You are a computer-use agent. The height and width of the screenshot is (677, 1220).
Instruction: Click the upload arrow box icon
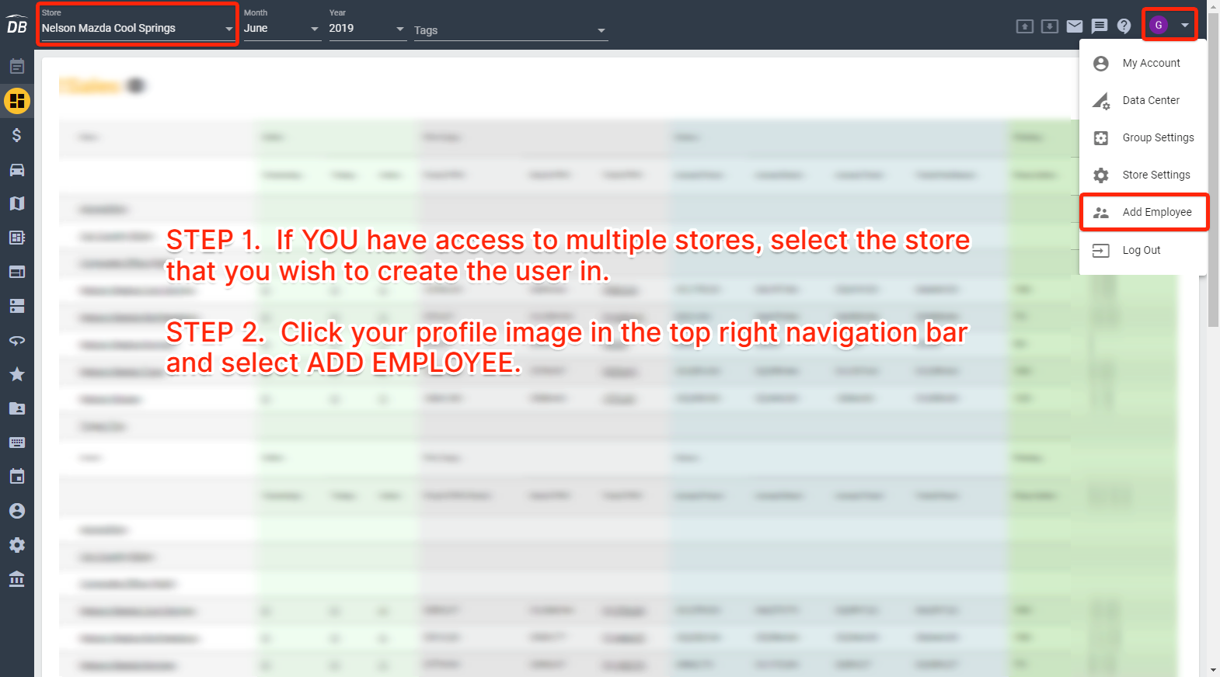[x=1025, y=26]
